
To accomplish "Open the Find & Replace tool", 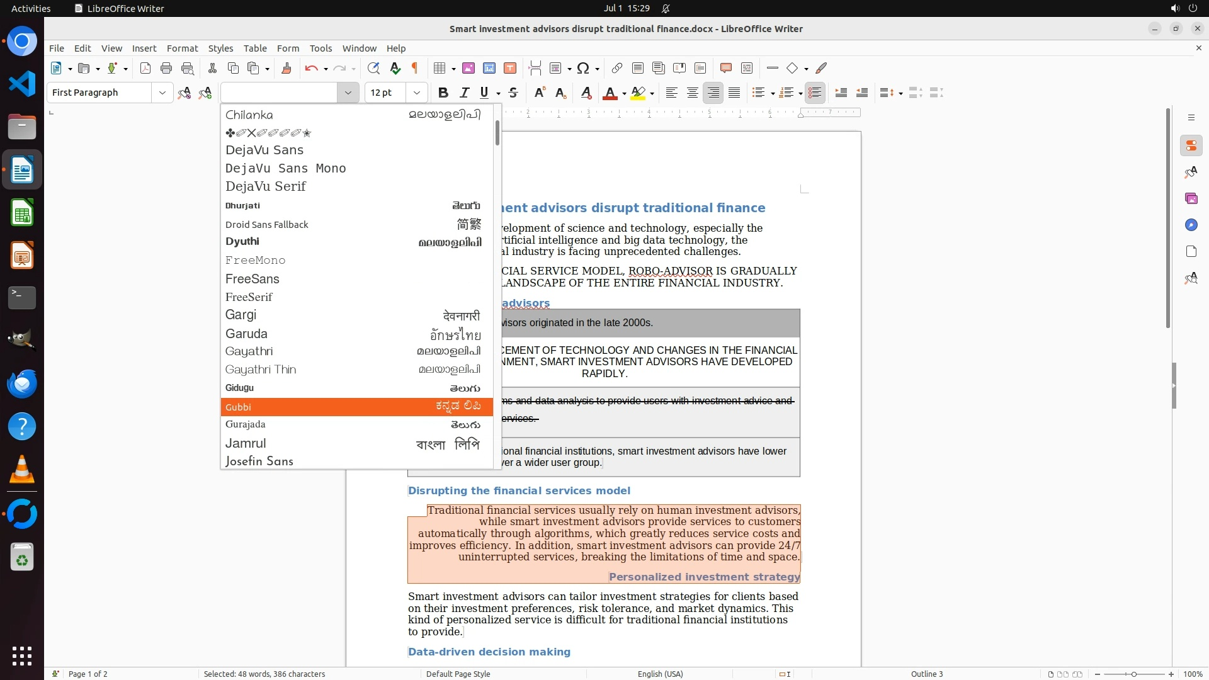I will click(373, 68).
